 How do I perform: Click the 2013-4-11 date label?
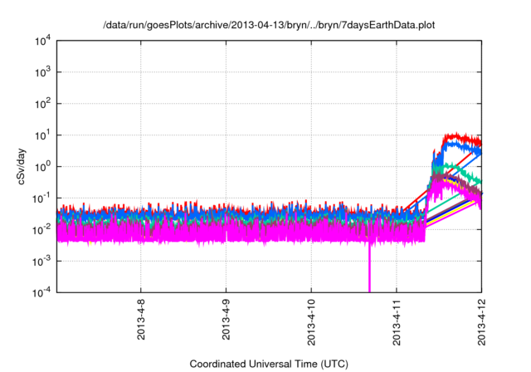[397, 322]
